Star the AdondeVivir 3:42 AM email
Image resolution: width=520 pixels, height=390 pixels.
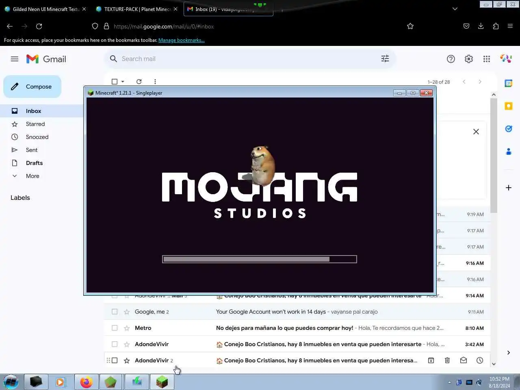[x=127, y=344]
